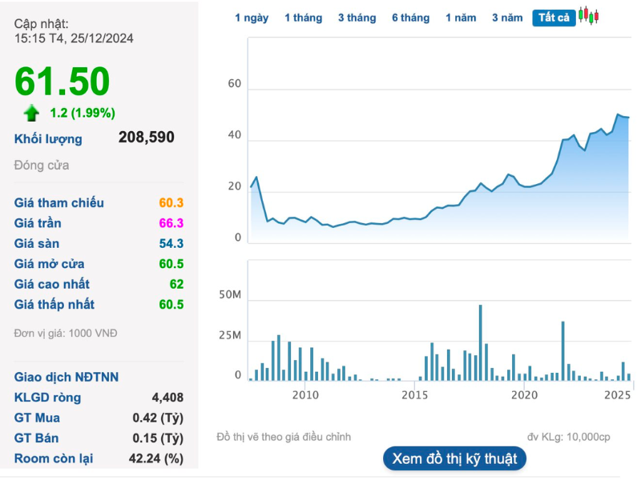Image resolution: width=641 pixels, height=480 pixels.
Task: Choose the "6 tháng" time range
Action: pos(410,18)
